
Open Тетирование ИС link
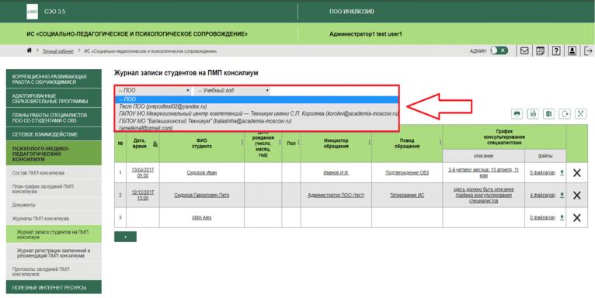click(407, 196)
